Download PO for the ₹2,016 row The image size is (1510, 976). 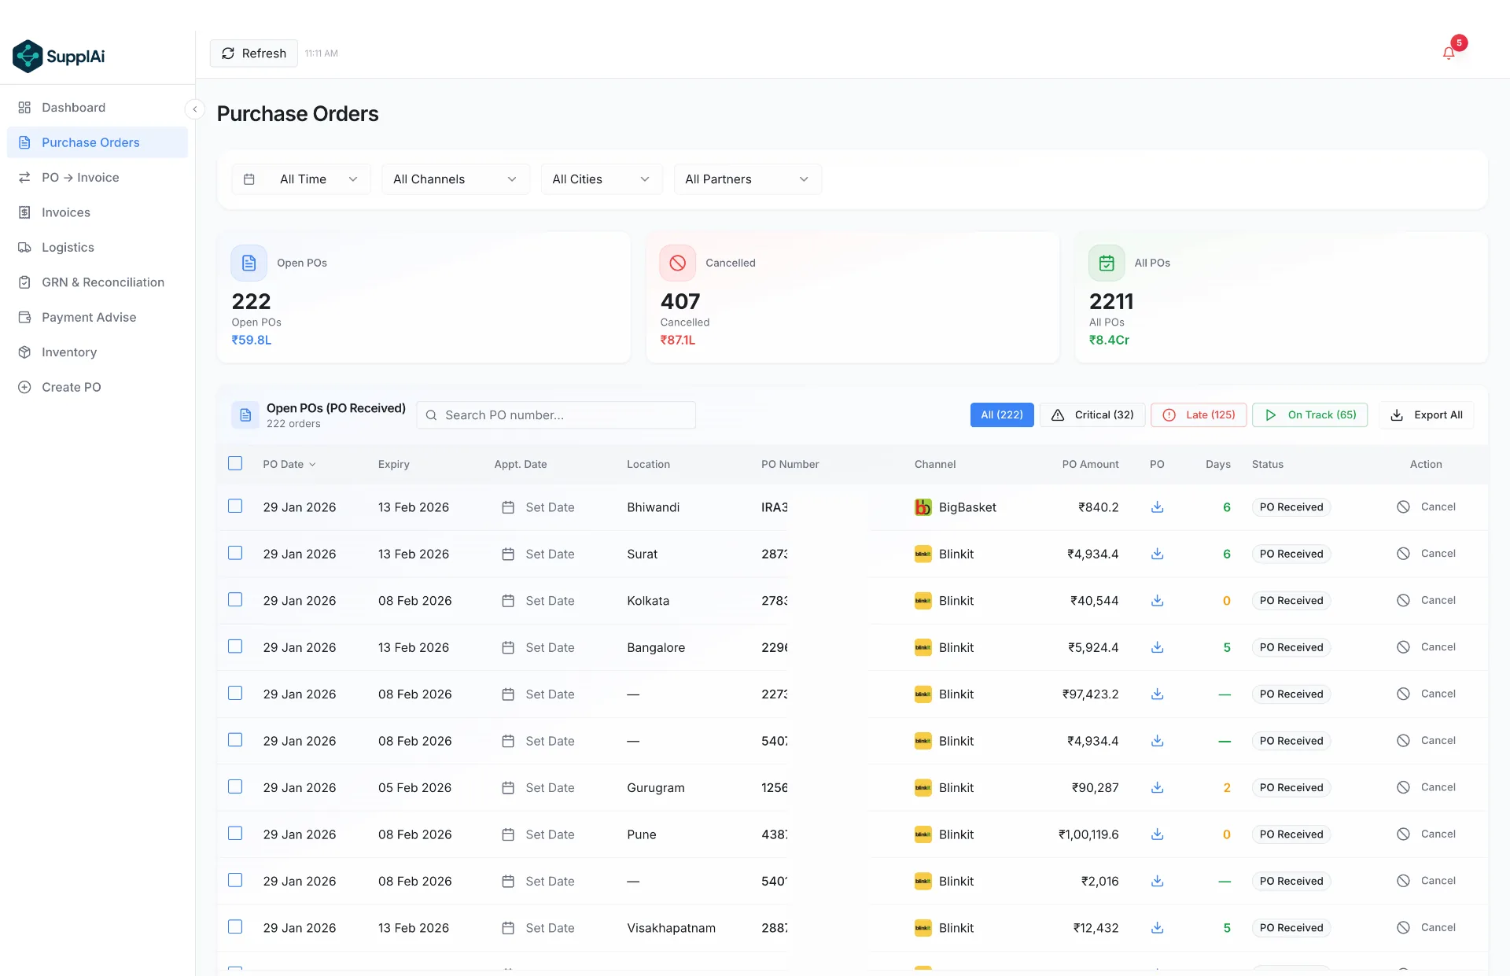[1157, 881]
